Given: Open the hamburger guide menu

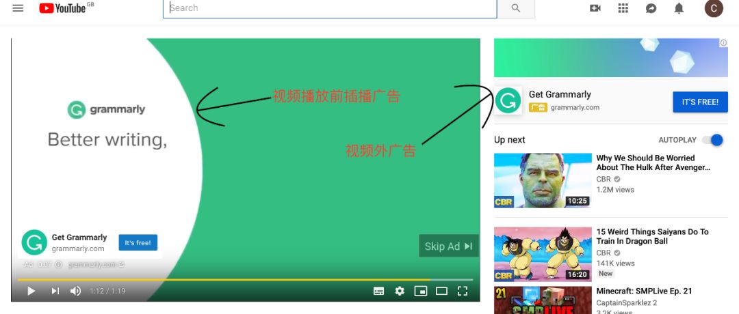Looking at the screenshot, I should (x=18, y=8).
